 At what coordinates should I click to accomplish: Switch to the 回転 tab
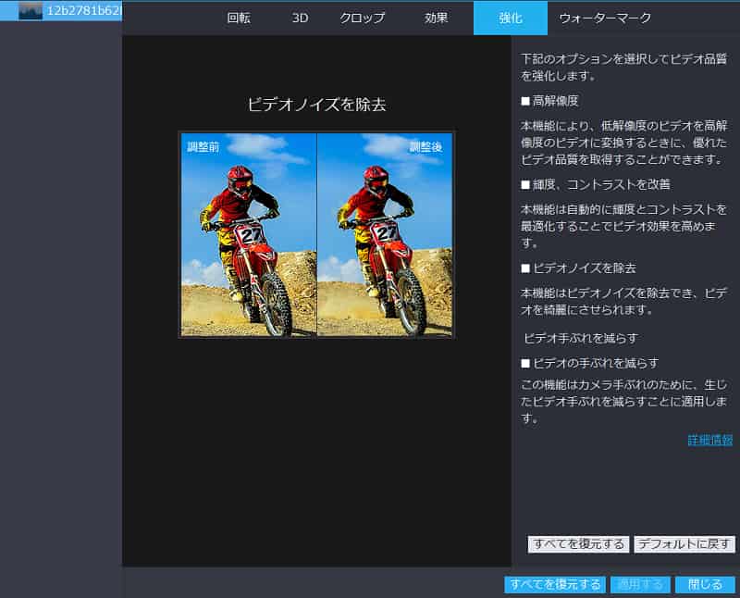point(239,18)
